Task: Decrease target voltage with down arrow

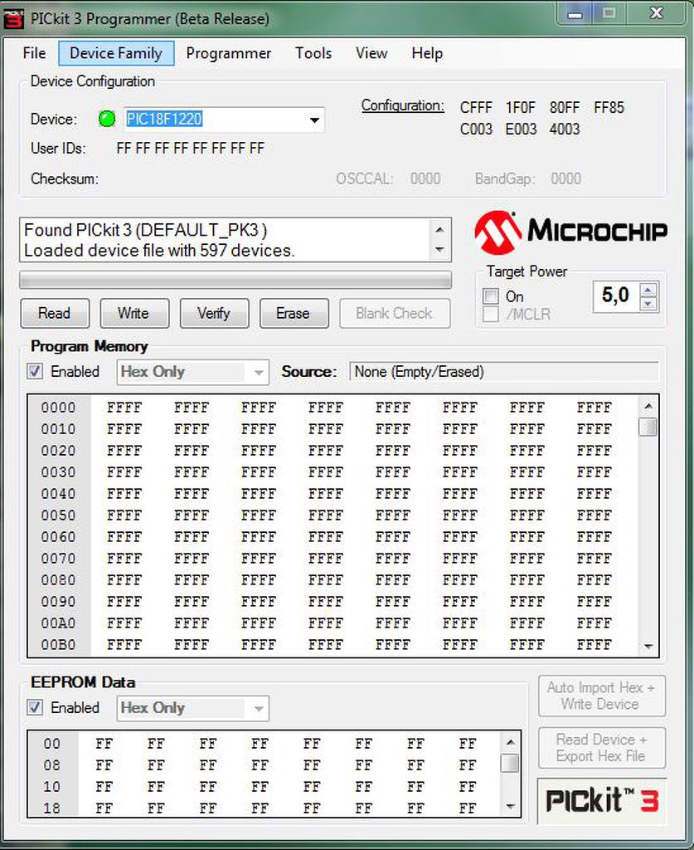Action: pos(648,304)
